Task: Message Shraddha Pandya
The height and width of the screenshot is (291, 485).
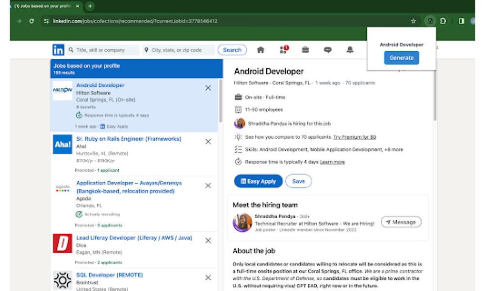Action: coord(401,222)
